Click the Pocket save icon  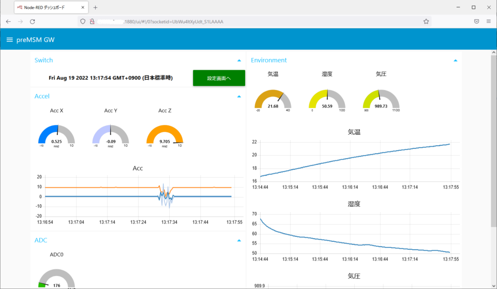(x=477, y=22)
